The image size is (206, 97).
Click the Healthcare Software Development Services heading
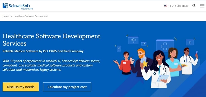coord(51,40)
